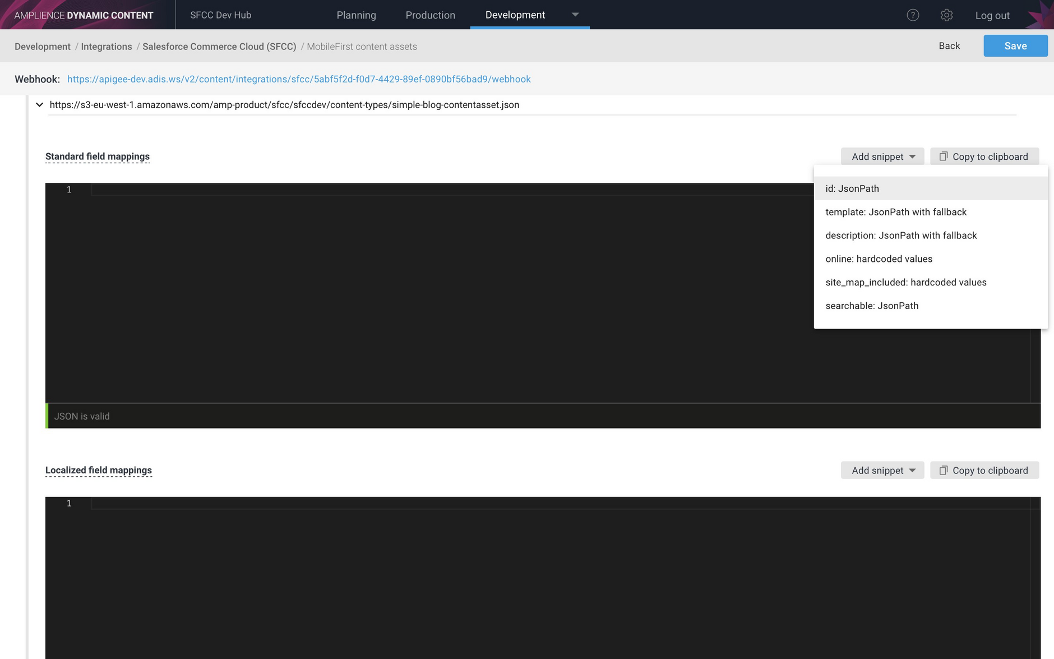The width and height of the screenshot is (1054, 659).
Task: Switch to the Production tab
Action: (430, 15)
